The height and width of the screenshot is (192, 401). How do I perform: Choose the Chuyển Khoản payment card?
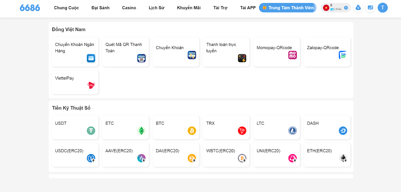pos(176,52)
